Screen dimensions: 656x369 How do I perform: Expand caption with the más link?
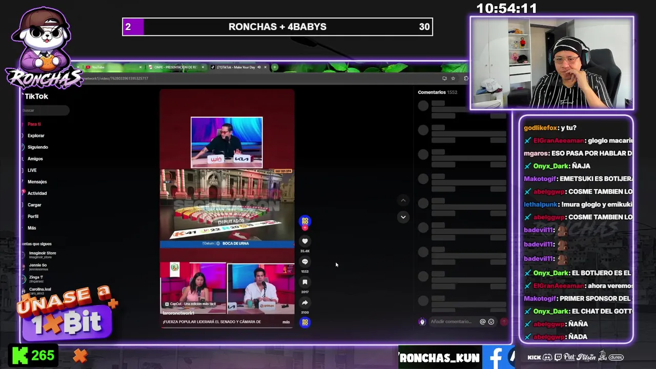[286, 322]
